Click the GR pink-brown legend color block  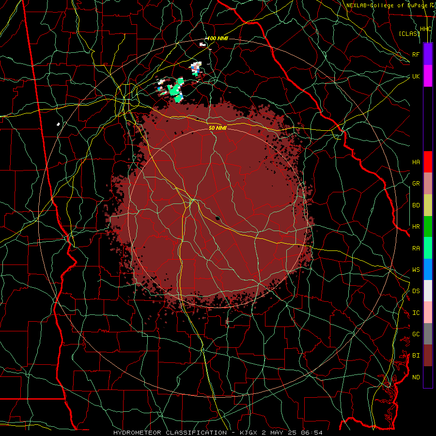point(428,184)
